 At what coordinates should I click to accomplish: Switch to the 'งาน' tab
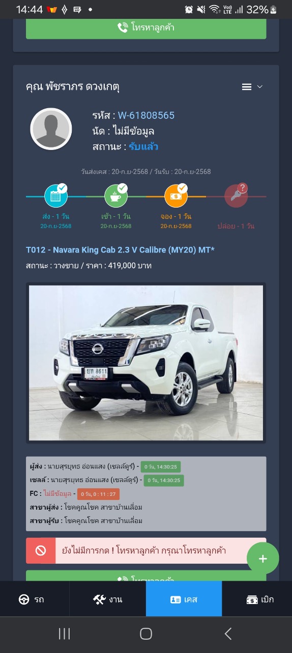pos(108,599)
